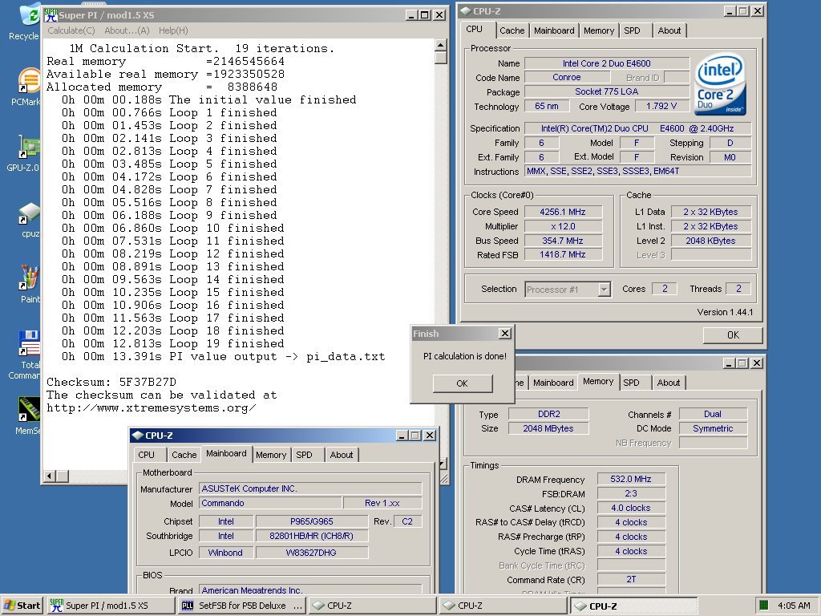Click the memory Size 2048 MBytes value
821x616 pixels.
tap(548, 428)
